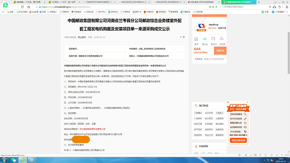Click the 铁路招标 tag

(220, 130)
